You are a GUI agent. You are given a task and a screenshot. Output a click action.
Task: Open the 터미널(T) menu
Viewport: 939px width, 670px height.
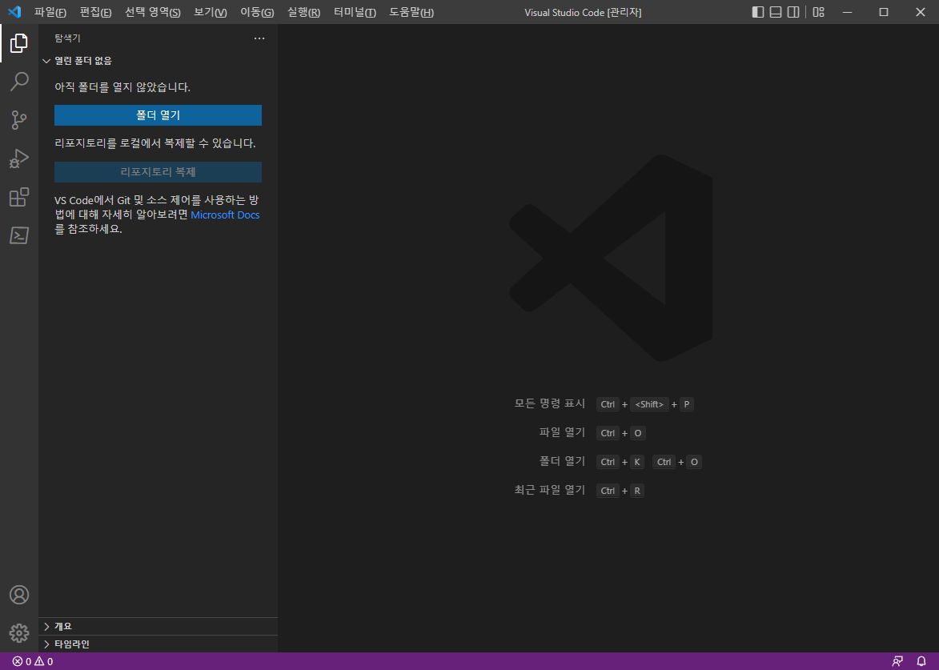[355, 13]
